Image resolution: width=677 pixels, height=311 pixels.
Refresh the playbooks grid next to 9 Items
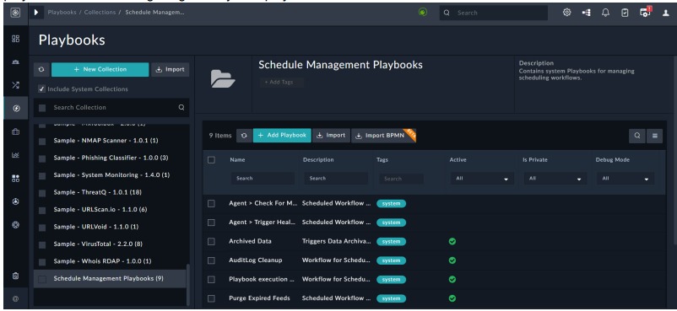pos(244,136)
